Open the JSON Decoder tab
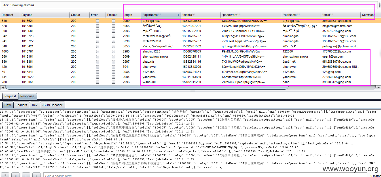Viewport: 381px width, 177px height. [x=53, y=105]
